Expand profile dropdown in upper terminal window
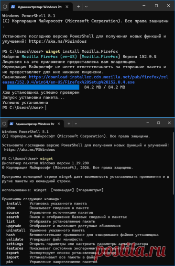 86,7
